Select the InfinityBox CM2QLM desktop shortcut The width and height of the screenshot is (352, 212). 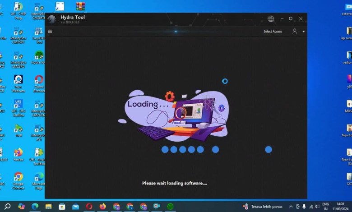pyautogui.click(x=38, y=108)
